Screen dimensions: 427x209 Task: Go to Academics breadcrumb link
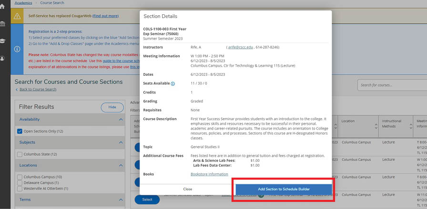tap(23, 3)
